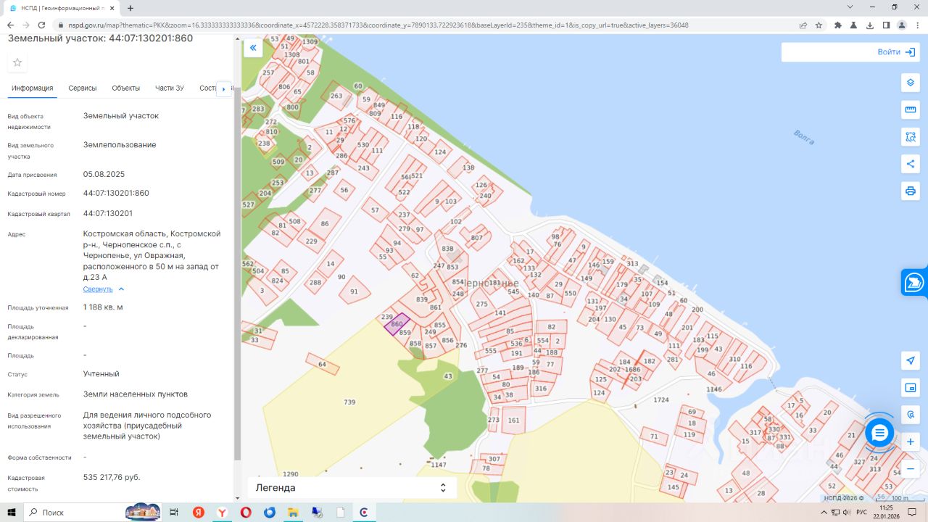Open the map layers panel
Viewport: 928px width, 522px height.
(911, 83)
